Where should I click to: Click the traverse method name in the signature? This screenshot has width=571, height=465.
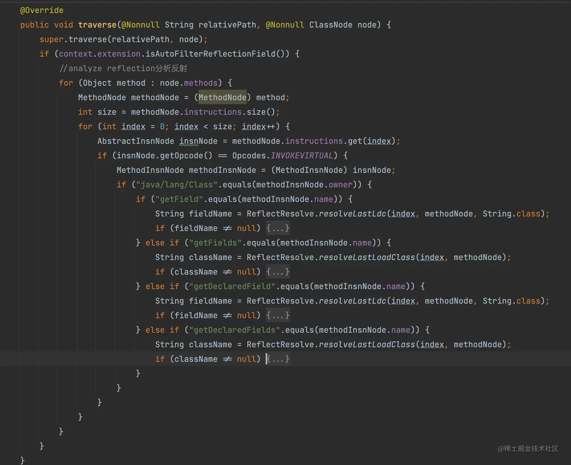[x=97, y=25]
